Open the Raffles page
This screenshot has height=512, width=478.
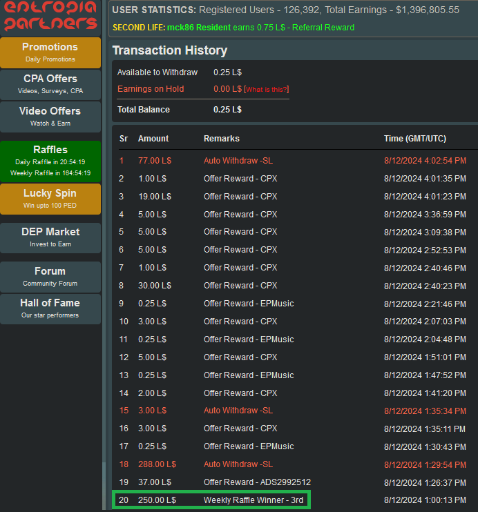point(50,161)
